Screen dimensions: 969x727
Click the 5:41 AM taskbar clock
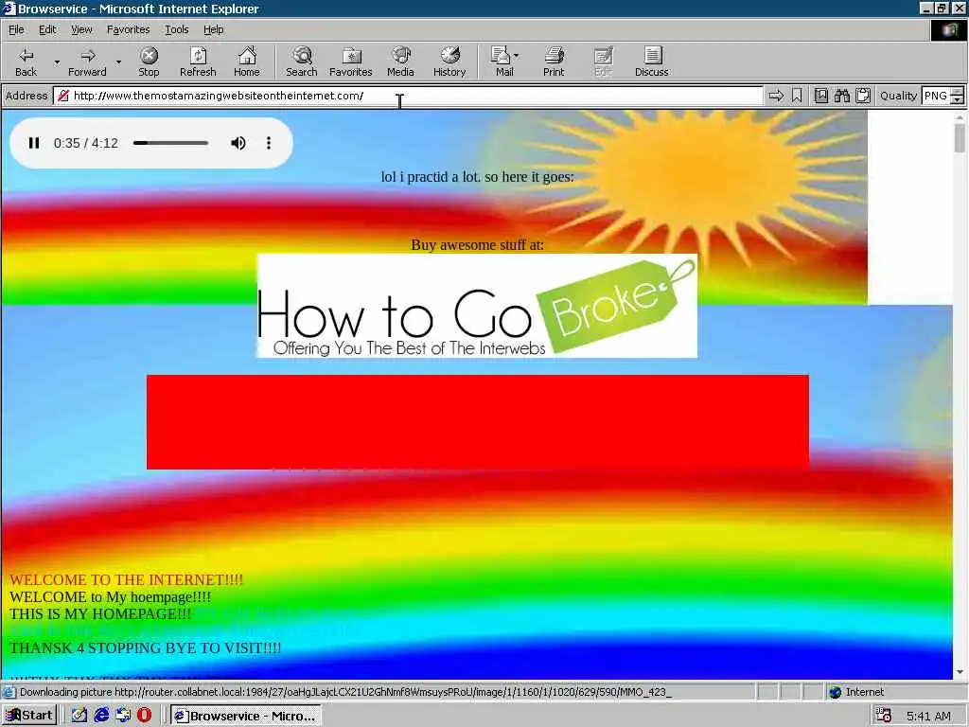(928, 716)
